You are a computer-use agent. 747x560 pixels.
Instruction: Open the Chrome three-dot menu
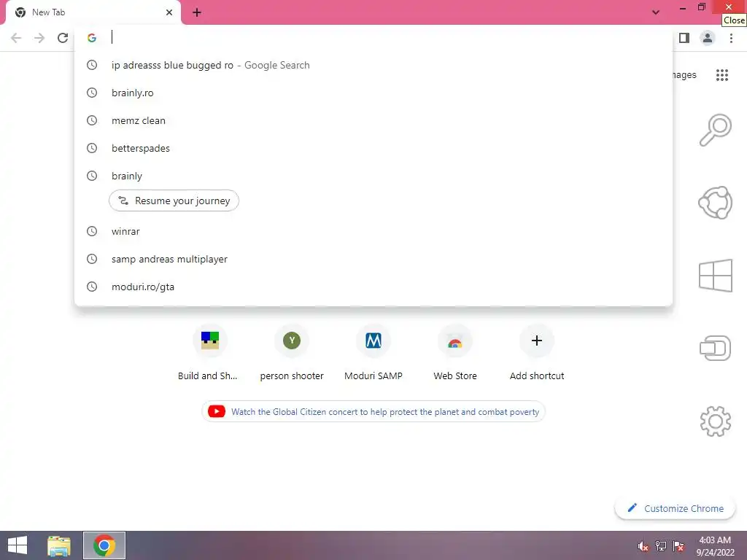tap(731, 38)
